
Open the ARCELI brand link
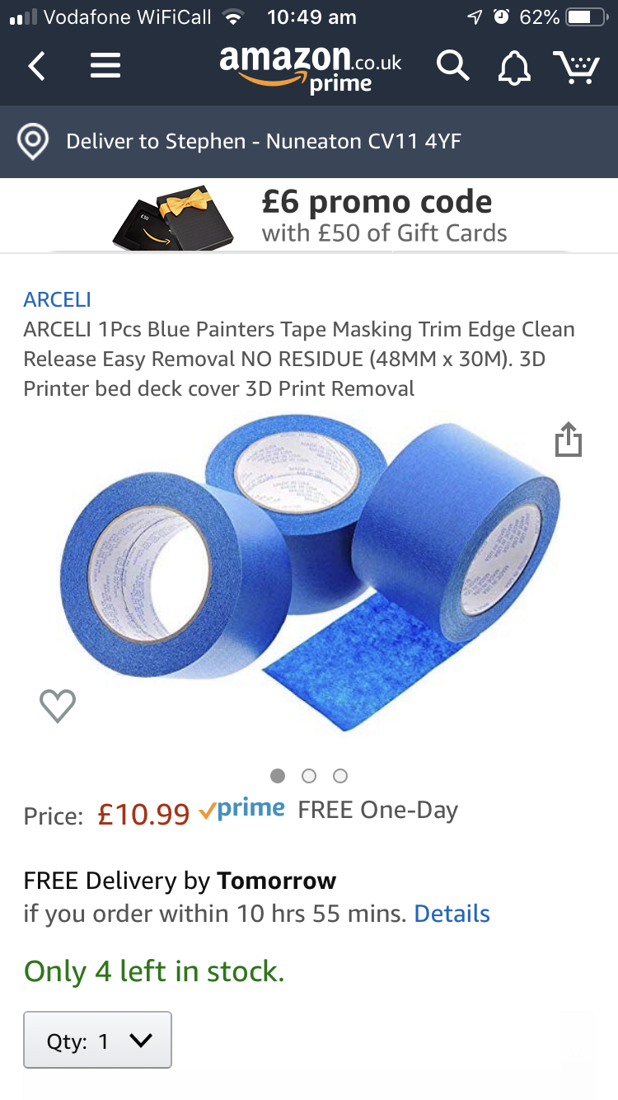point(57,299)
